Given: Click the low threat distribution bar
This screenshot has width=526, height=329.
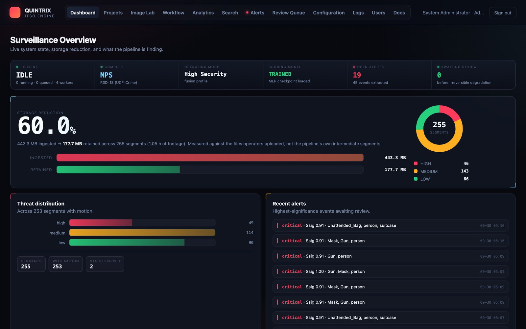Looking at the screenshot, I should (127, 242).
